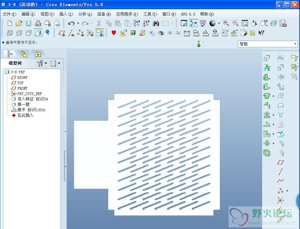This screenshot has width=300, height=229.
Task: Toggle annotation element display
Action: (x=100, y=33)
